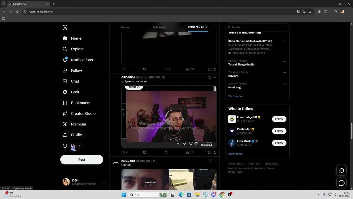Open Premium in the sidebar

tap(74, 124)
